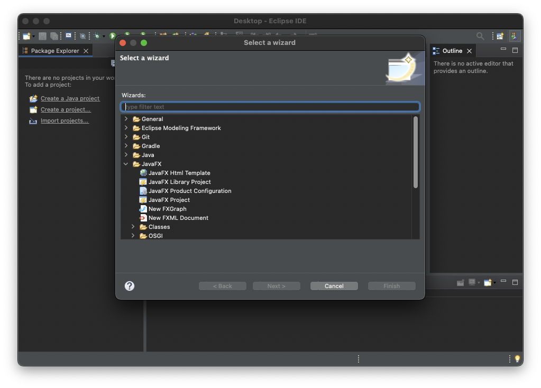Click the Open Console icon
Viewport: 541px width, 388px height.
pos(488,282)
